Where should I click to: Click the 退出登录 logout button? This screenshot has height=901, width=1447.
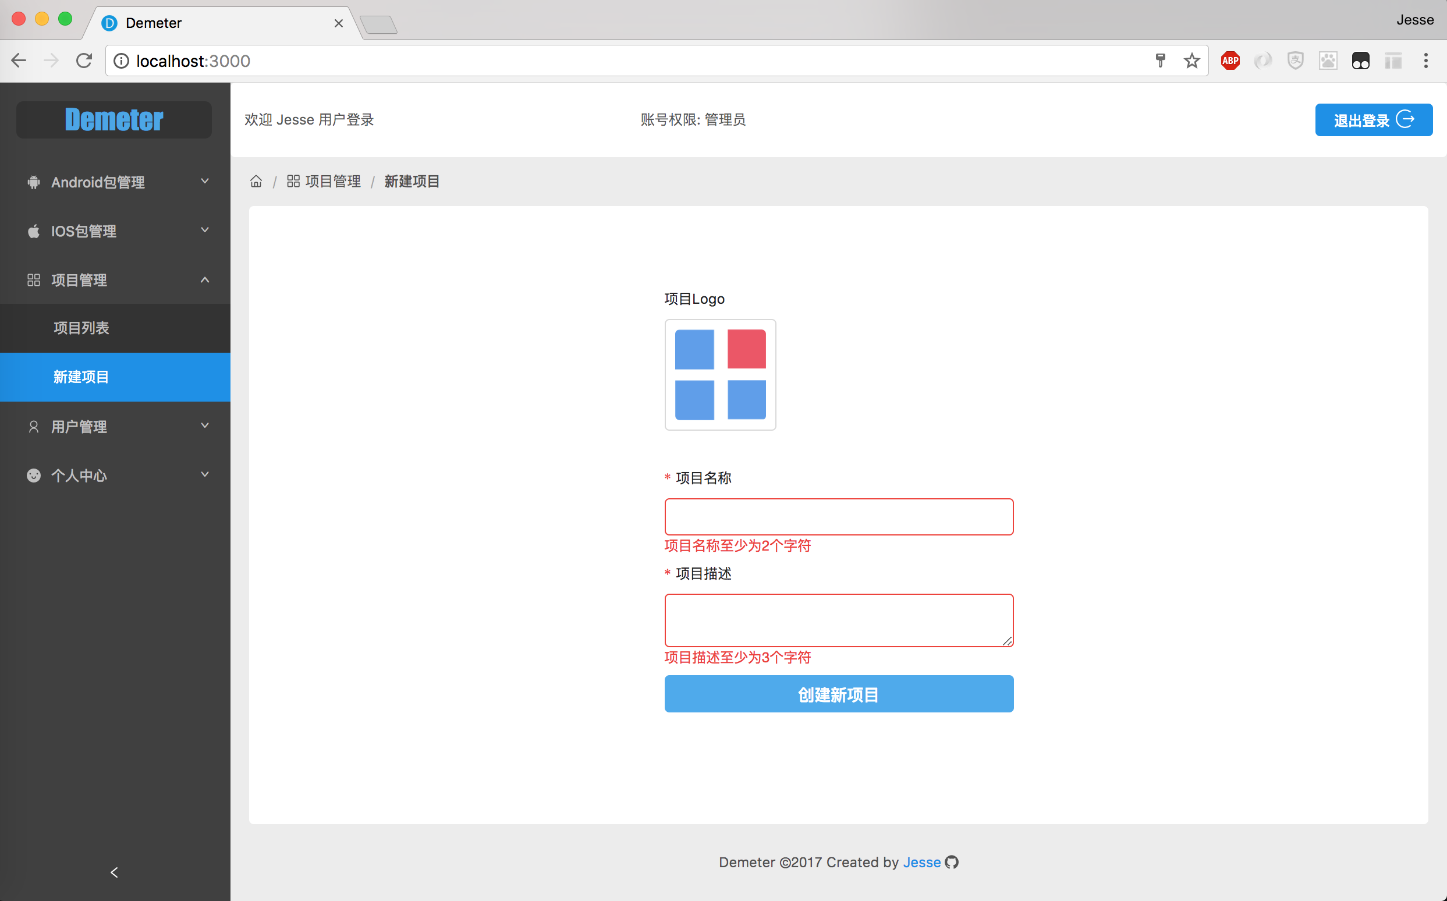coord(1373,120)
